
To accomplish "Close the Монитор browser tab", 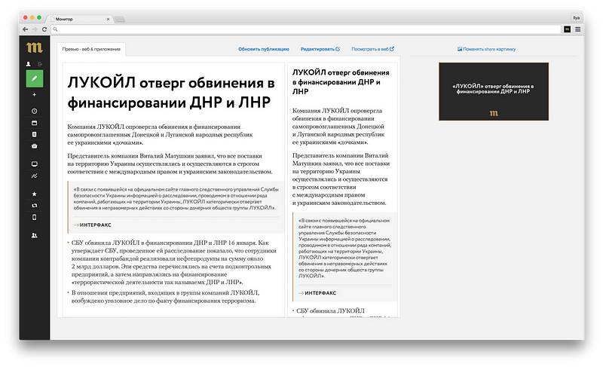I will 108,19.
